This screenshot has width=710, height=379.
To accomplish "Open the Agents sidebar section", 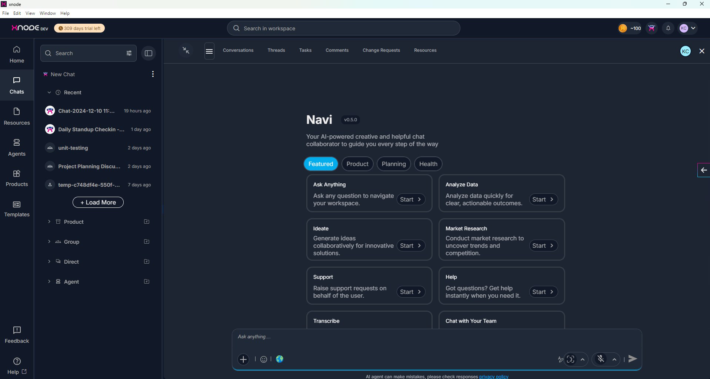I will 17,148.
